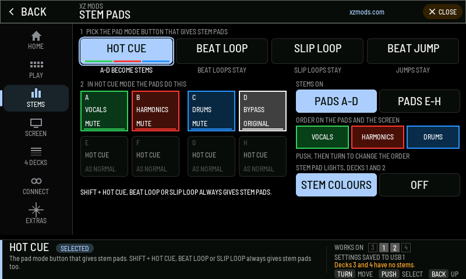
Task: Open the Play section in sidebar
Action: [x=36, y=69]
